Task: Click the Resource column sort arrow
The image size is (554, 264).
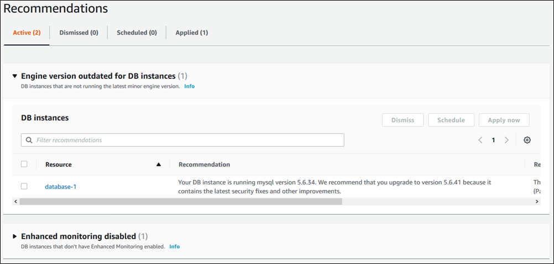Action: (159, 165)
